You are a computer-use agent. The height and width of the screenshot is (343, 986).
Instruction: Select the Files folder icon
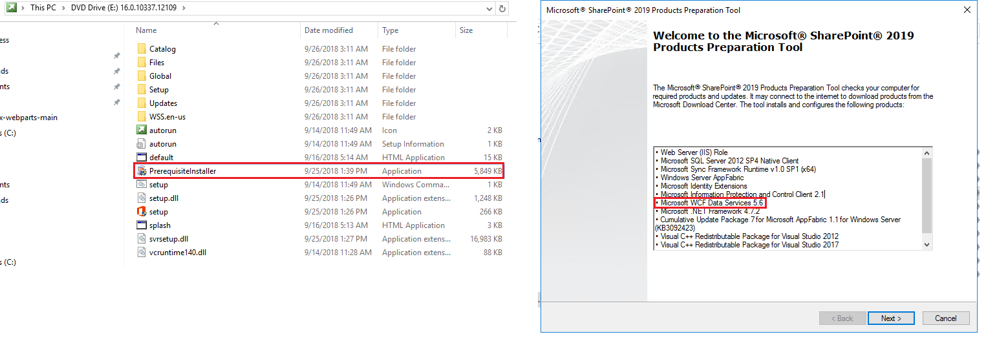pyautogui.click(x=142, y=63)
